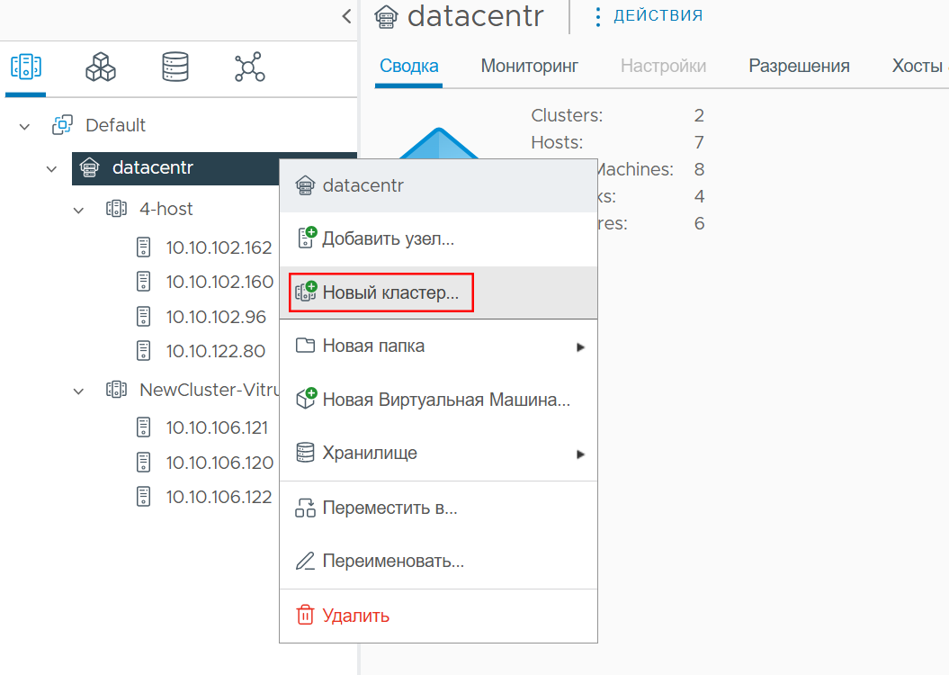Choose Добавить узел from context menu

(438, 239)
